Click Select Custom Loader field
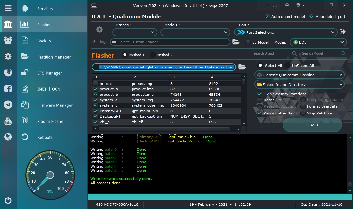The height and width of the screenshot is (209, 353). 170,42
